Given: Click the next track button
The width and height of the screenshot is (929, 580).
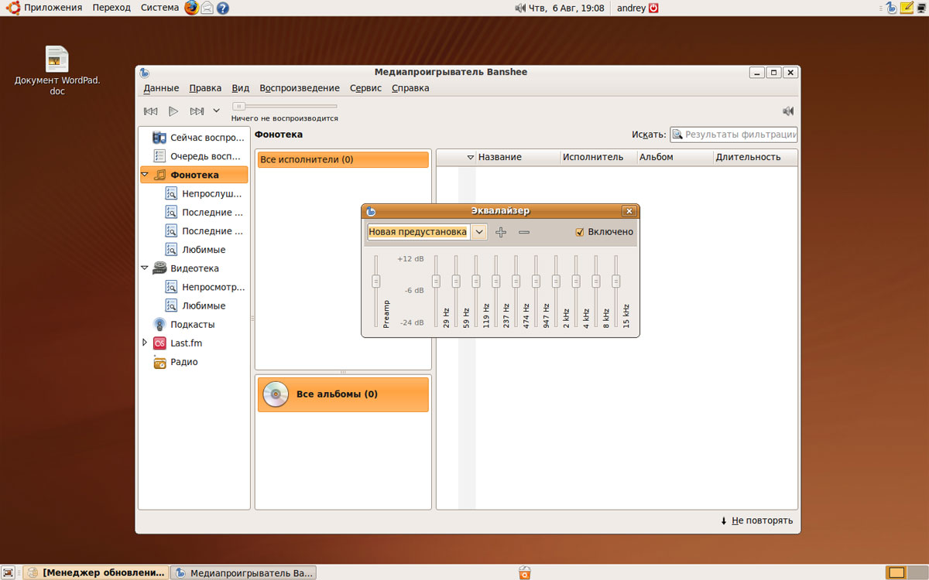Looking at the screenshot, I should tap(197, 111).
